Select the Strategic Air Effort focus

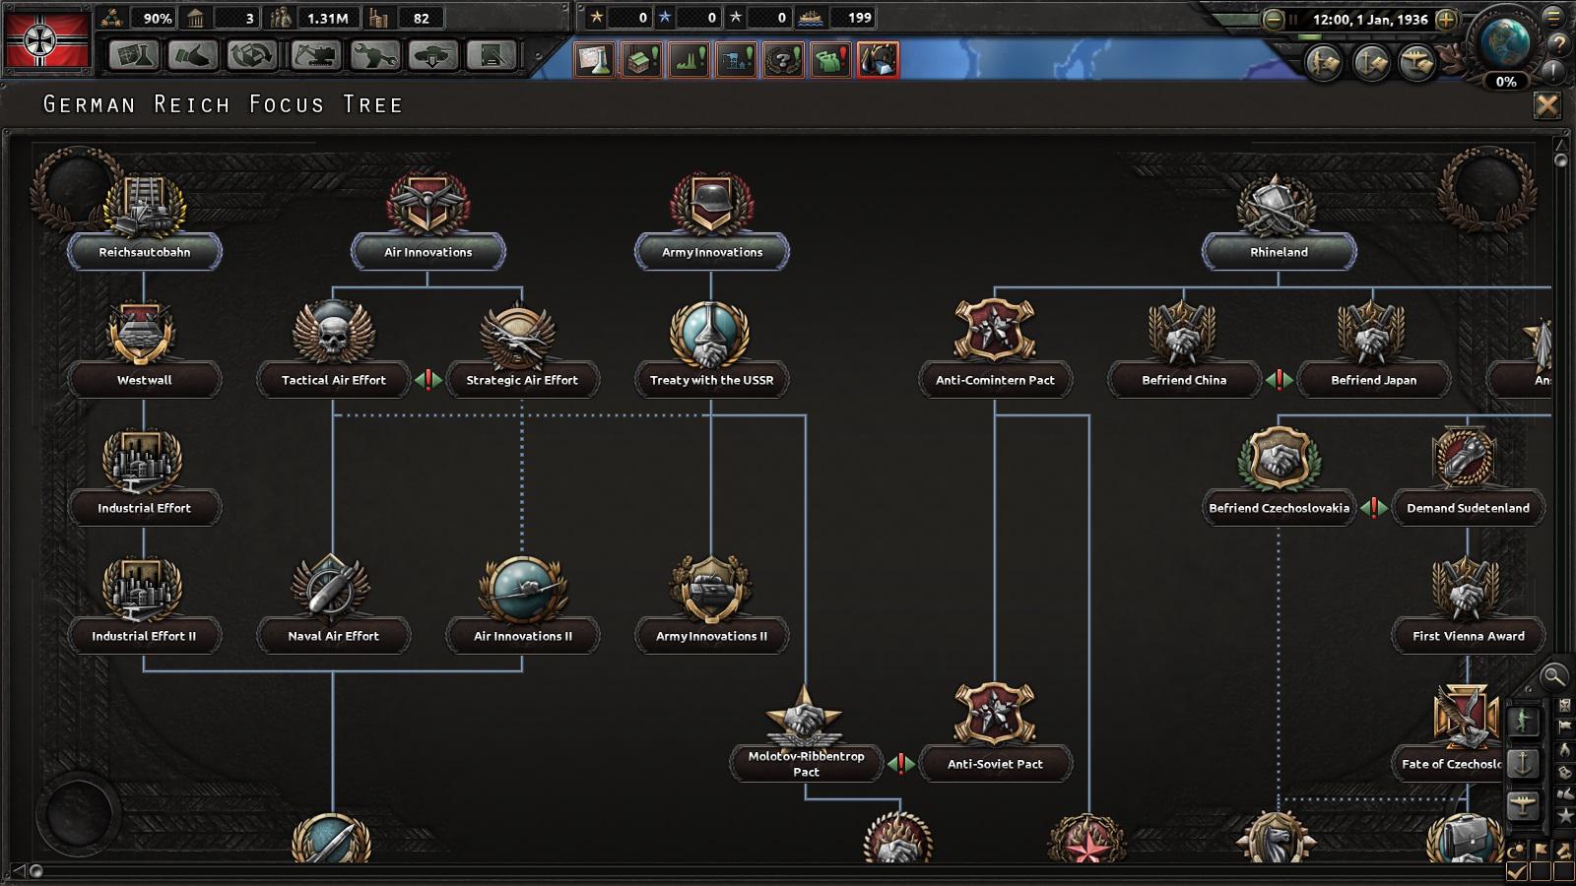coord(523,380)
